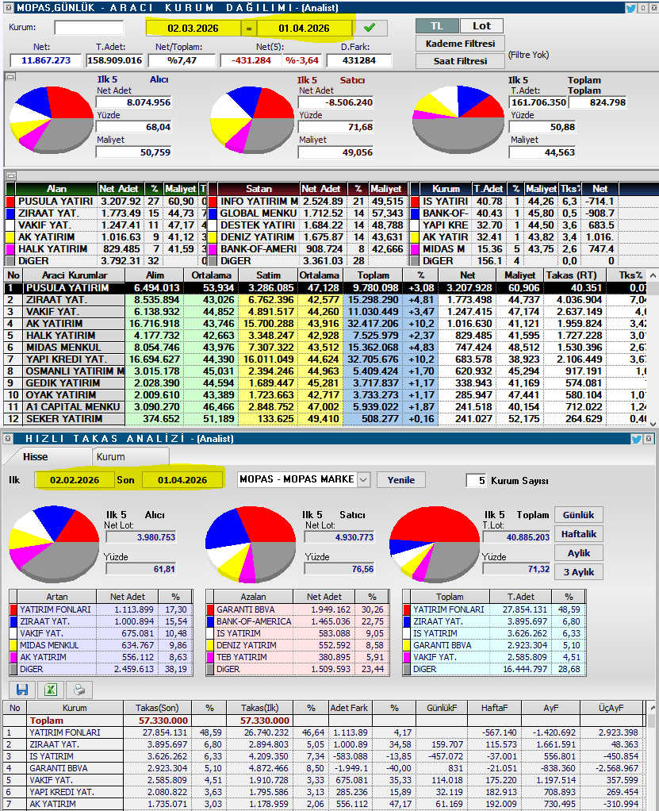Click the Ilk 5 Satıcı pie chart in Hızlı Takas
This screenshot has width=659, height=811.
251,544
